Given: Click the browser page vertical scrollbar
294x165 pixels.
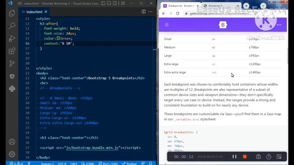Looking at the screenshot, I should point(287,56).
